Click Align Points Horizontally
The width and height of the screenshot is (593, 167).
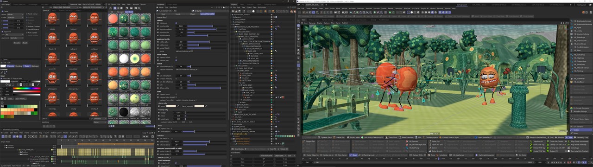[x=578, y=141]
